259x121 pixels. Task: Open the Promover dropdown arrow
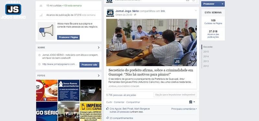pyautogui.click(x=222, y=4)
